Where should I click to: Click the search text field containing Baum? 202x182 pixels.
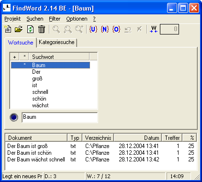click(60, 117)
